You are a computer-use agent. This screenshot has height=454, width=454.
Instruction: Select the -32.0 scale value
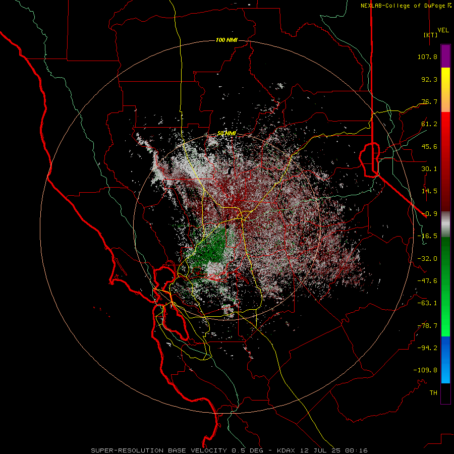tap(427, 259)
